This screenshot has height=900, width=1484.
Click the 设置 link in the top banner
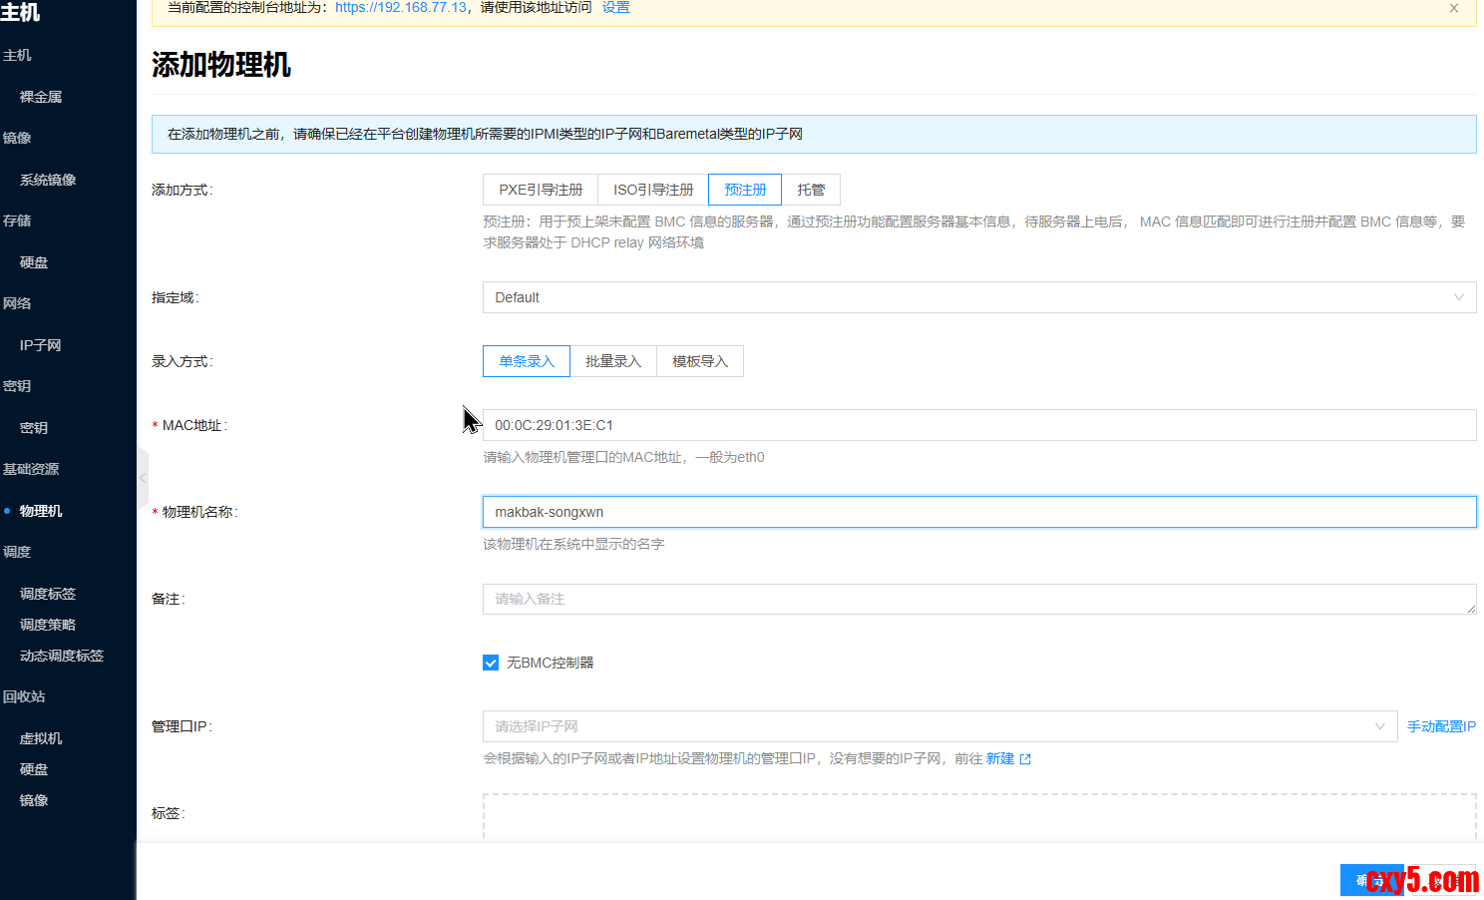(615, 8)
